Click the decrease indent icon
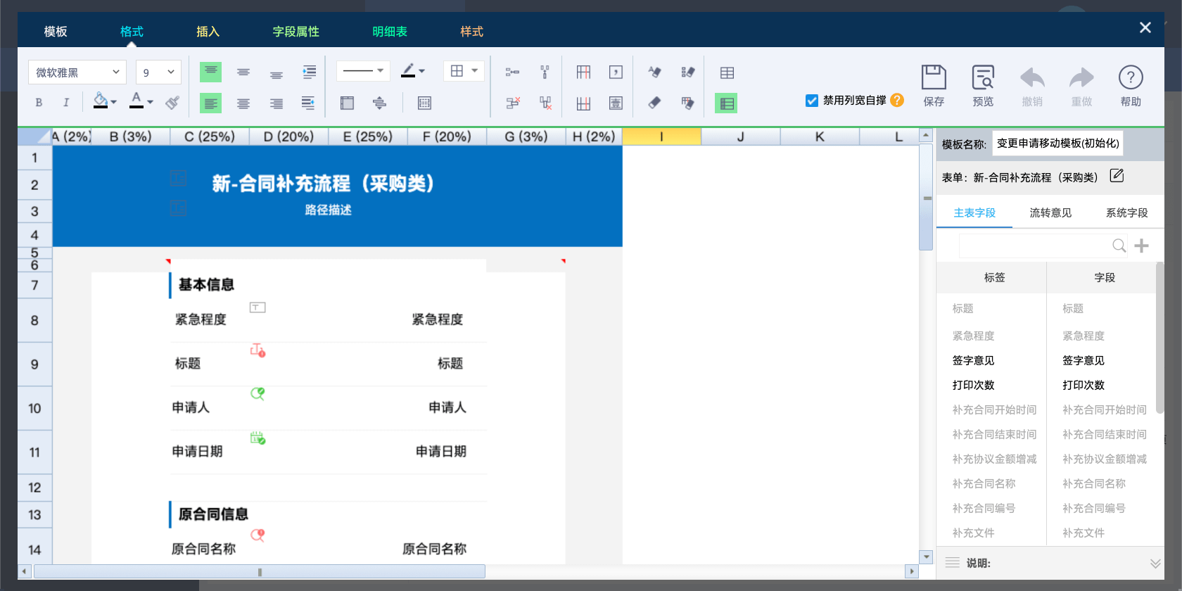 [x=308, y=103]
